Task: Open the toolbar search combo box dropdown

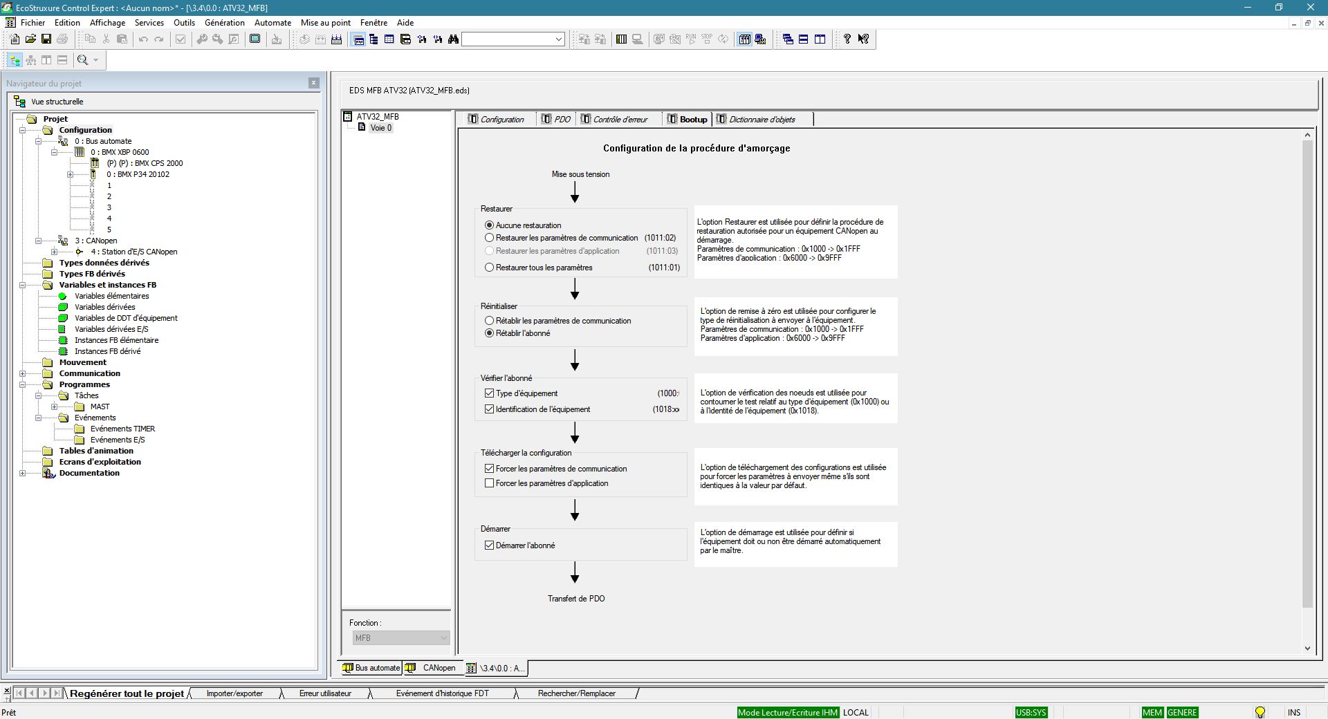Action: [559, 39]
